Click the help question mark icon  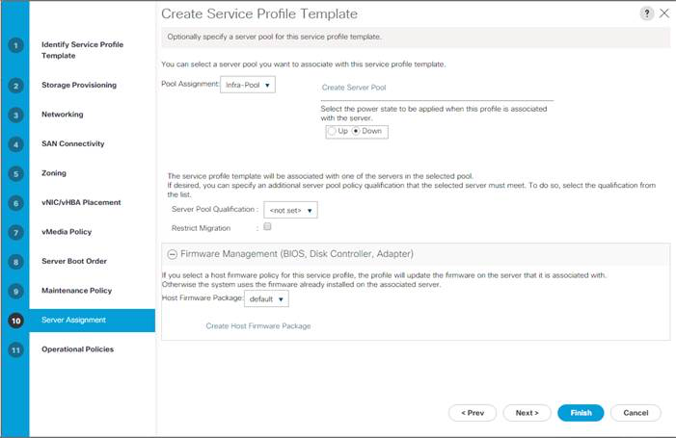click(646, 13)
